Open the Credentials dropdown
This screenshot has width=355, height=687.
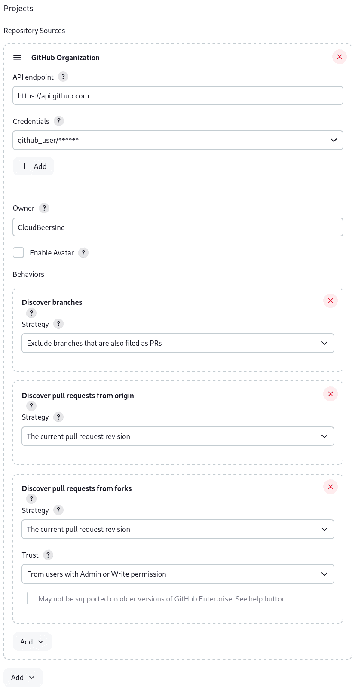coord(177,140)
